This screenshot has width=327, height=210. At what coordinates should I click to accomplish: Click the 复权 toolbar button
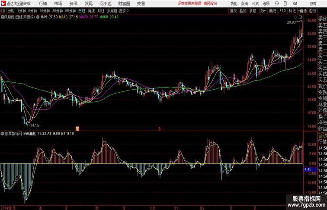pyautogui.click(x=234, y=11)
